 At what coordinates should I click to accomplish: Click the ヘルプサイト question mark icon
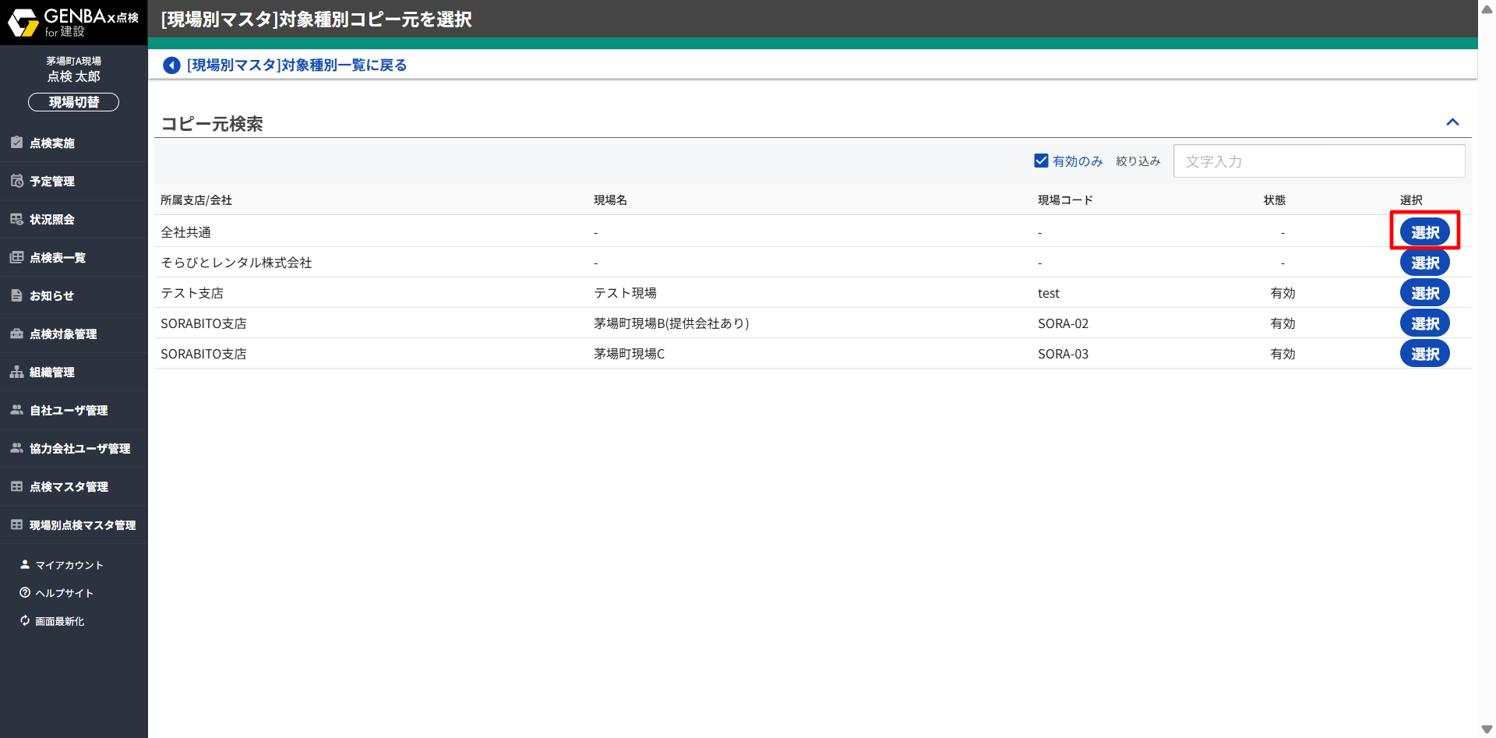pyautogui.click(x=25, y=593)
